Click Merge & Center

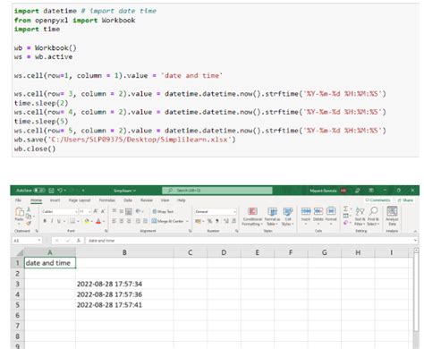tap(167, 221)
